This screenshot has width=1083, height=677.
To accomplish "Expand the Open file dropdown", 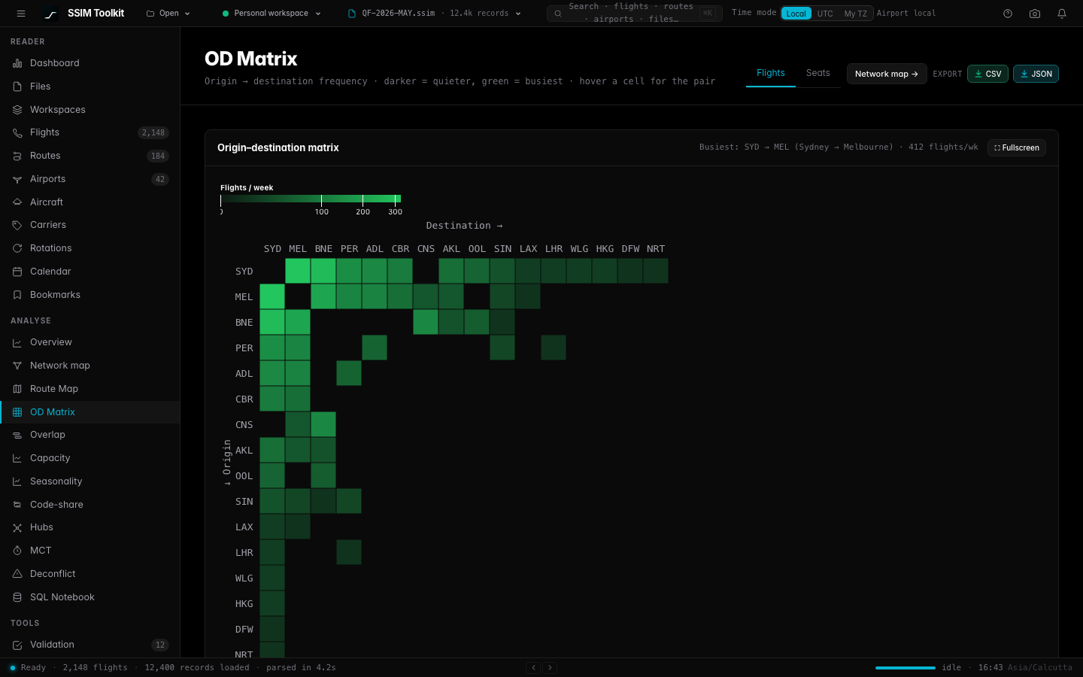I will 168,14.
